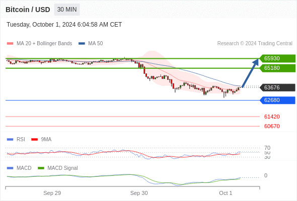
Task: Click the MACD blue legend marker
Action: coord(10,168)
